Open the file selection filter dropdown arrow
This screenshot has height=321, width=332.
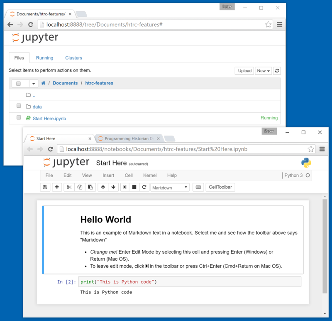coord(33,83)
